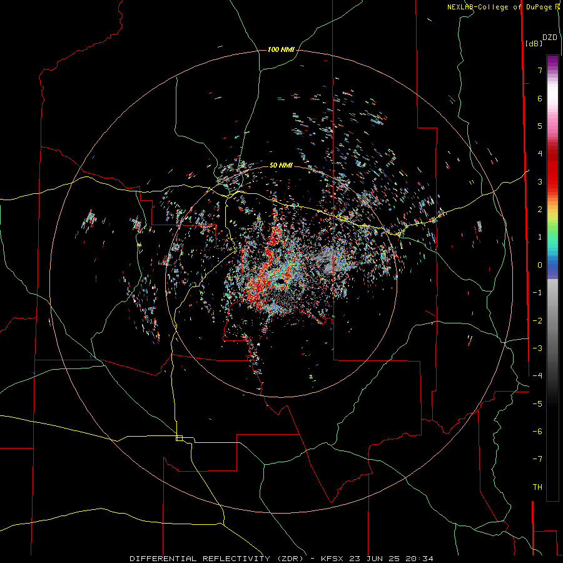Click the 5 value on the color scale
563x563 pixels.
540,126
